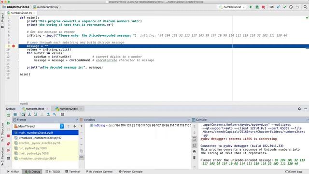Hide the Debug tool window with the minus
The height and width of the screenshot is (174, 309).
[306, 109]
